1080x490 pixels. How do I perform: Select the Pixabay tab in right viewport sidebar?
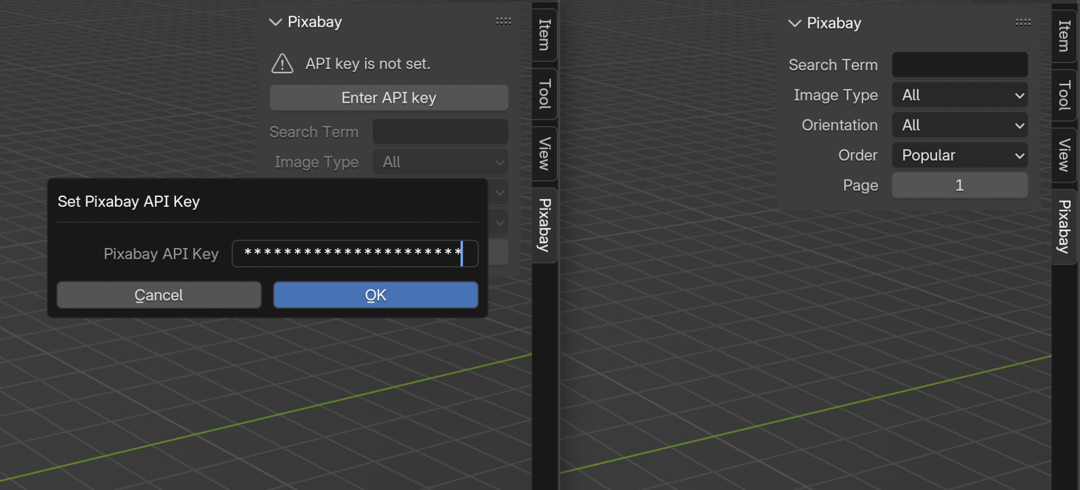1064,227
